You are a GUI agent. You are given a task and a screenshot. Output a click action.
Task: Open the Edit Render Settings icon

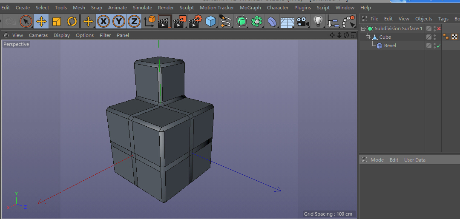[195, 21]
